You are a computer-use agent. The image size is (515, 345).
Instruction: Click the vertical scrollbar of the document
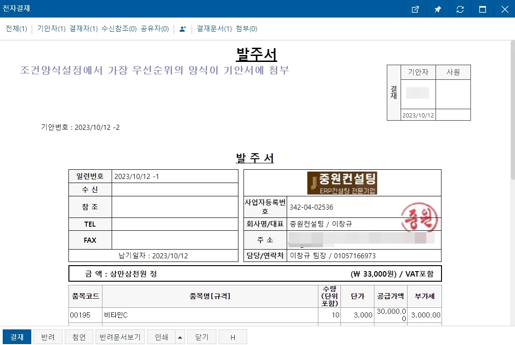click(x=513, y=183)
